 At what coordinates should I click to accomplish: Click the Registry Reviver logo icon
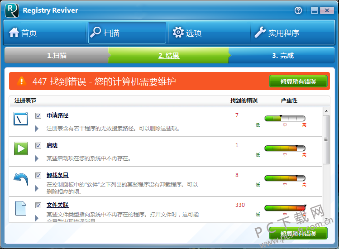[x=12, y=10]
